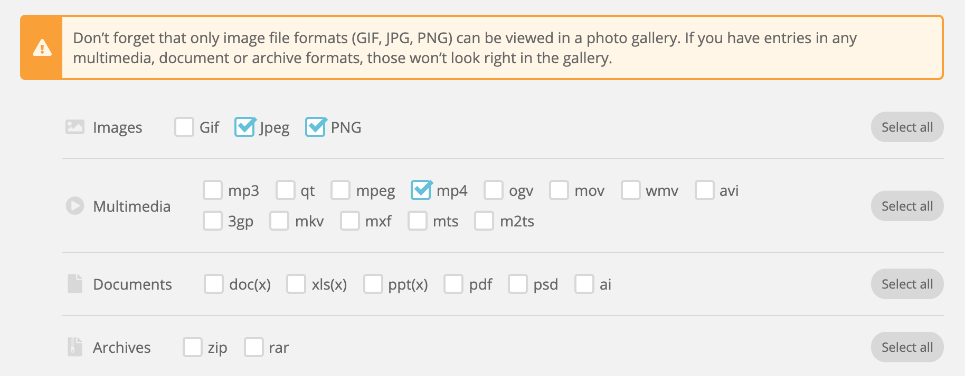
Task: Click the Archives zipped-file icon
Action: click(x=75, y=347)
